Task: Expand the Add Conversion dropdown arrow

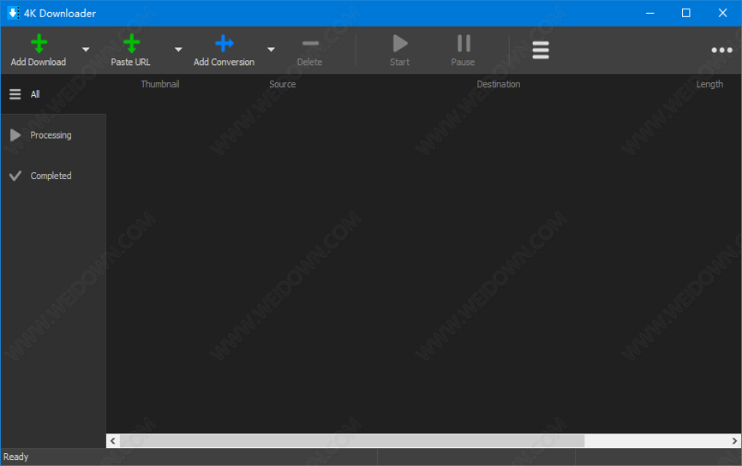Action: click(x=271, y=50)
